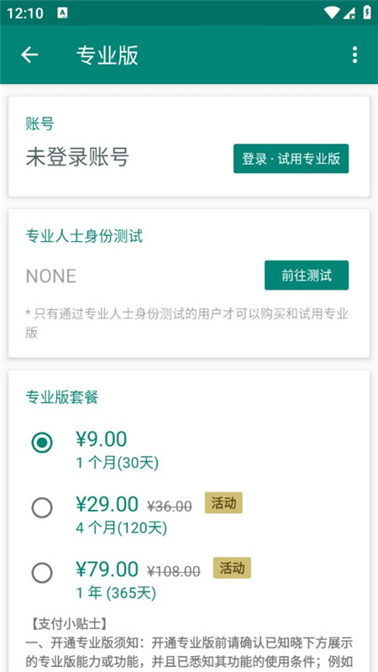Tap the keyboard indicator icon in status bar
This screenshot has width=378, height=672.
62,13
